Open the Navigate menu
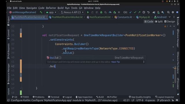185x104 pixels. (32, 8)
